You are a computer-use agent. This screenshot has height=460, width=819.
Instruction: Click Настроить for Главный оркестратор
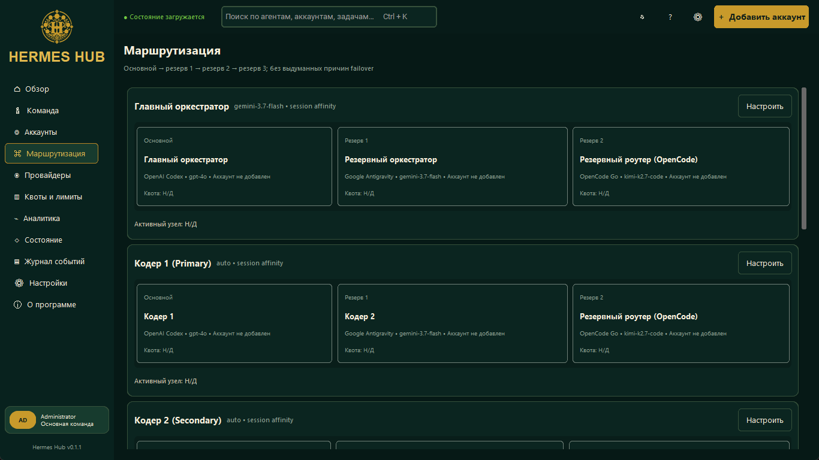pyautogui.click(x=765, y=107)
